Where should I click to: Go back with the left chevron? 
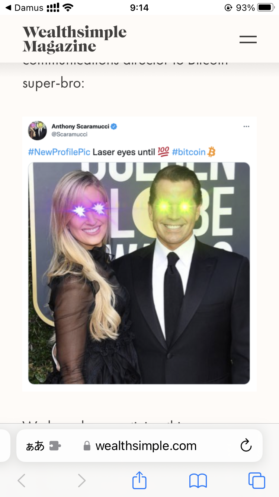tap(22, 481)
